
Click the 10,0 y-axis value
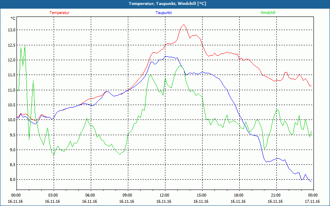click(x=12, y=120)
